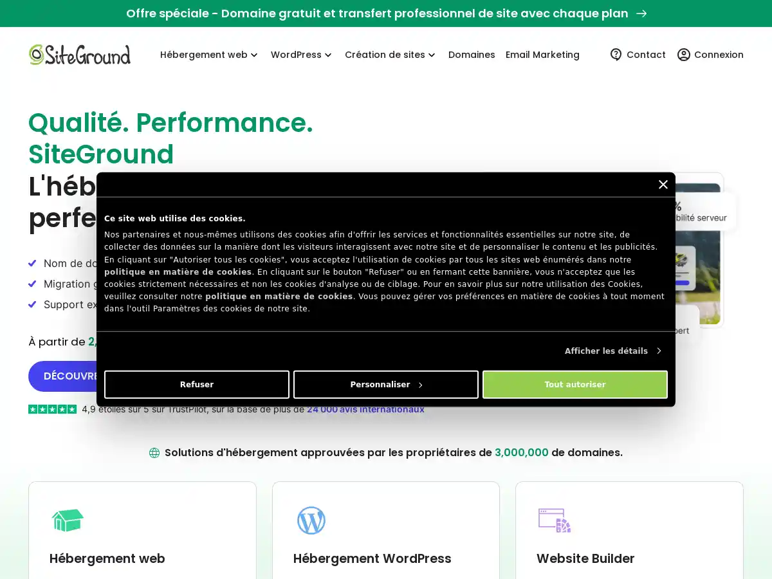This screenshot has width=772, height=579.
Task: Select the WordPress logo icon
Action: pos(311,520)
